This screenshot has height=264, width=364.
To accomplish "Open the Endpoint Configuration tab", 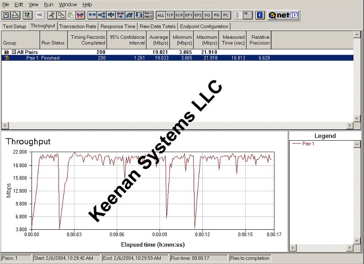I will tap(204, 26).
